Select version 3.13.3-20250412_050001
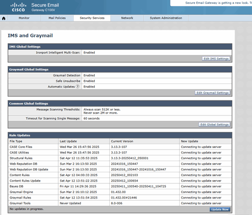This screenshot has height=215, width=252. coord(130,158)
